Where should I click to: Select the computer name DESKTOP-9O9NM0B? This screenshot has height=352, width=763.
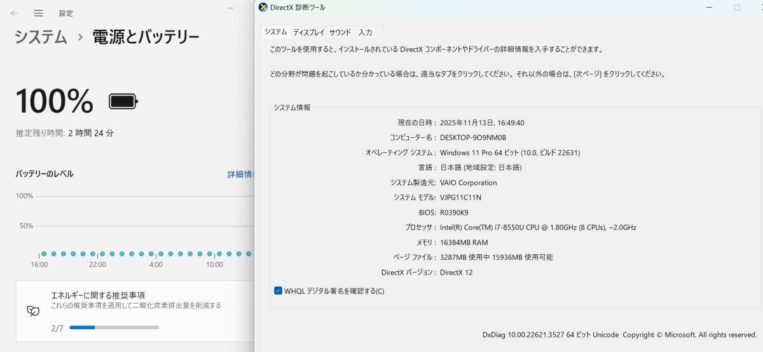point(473,138)
